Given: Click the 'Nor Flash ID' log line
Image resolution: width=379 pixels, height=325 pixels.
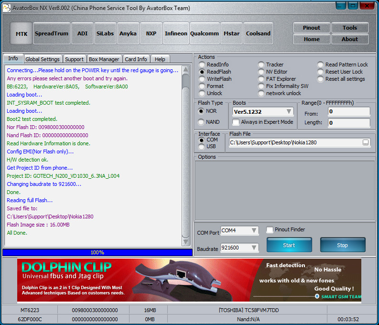Looking at the screenshot, I should pos(45,127).
